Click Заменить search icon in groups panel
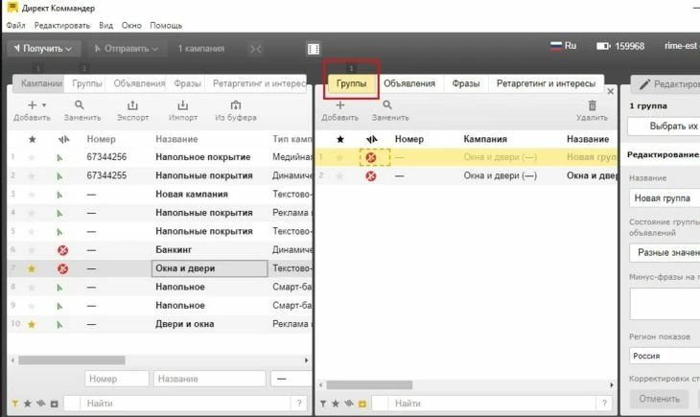Screen dimensions: 700x417 click(x=387, y=105)
